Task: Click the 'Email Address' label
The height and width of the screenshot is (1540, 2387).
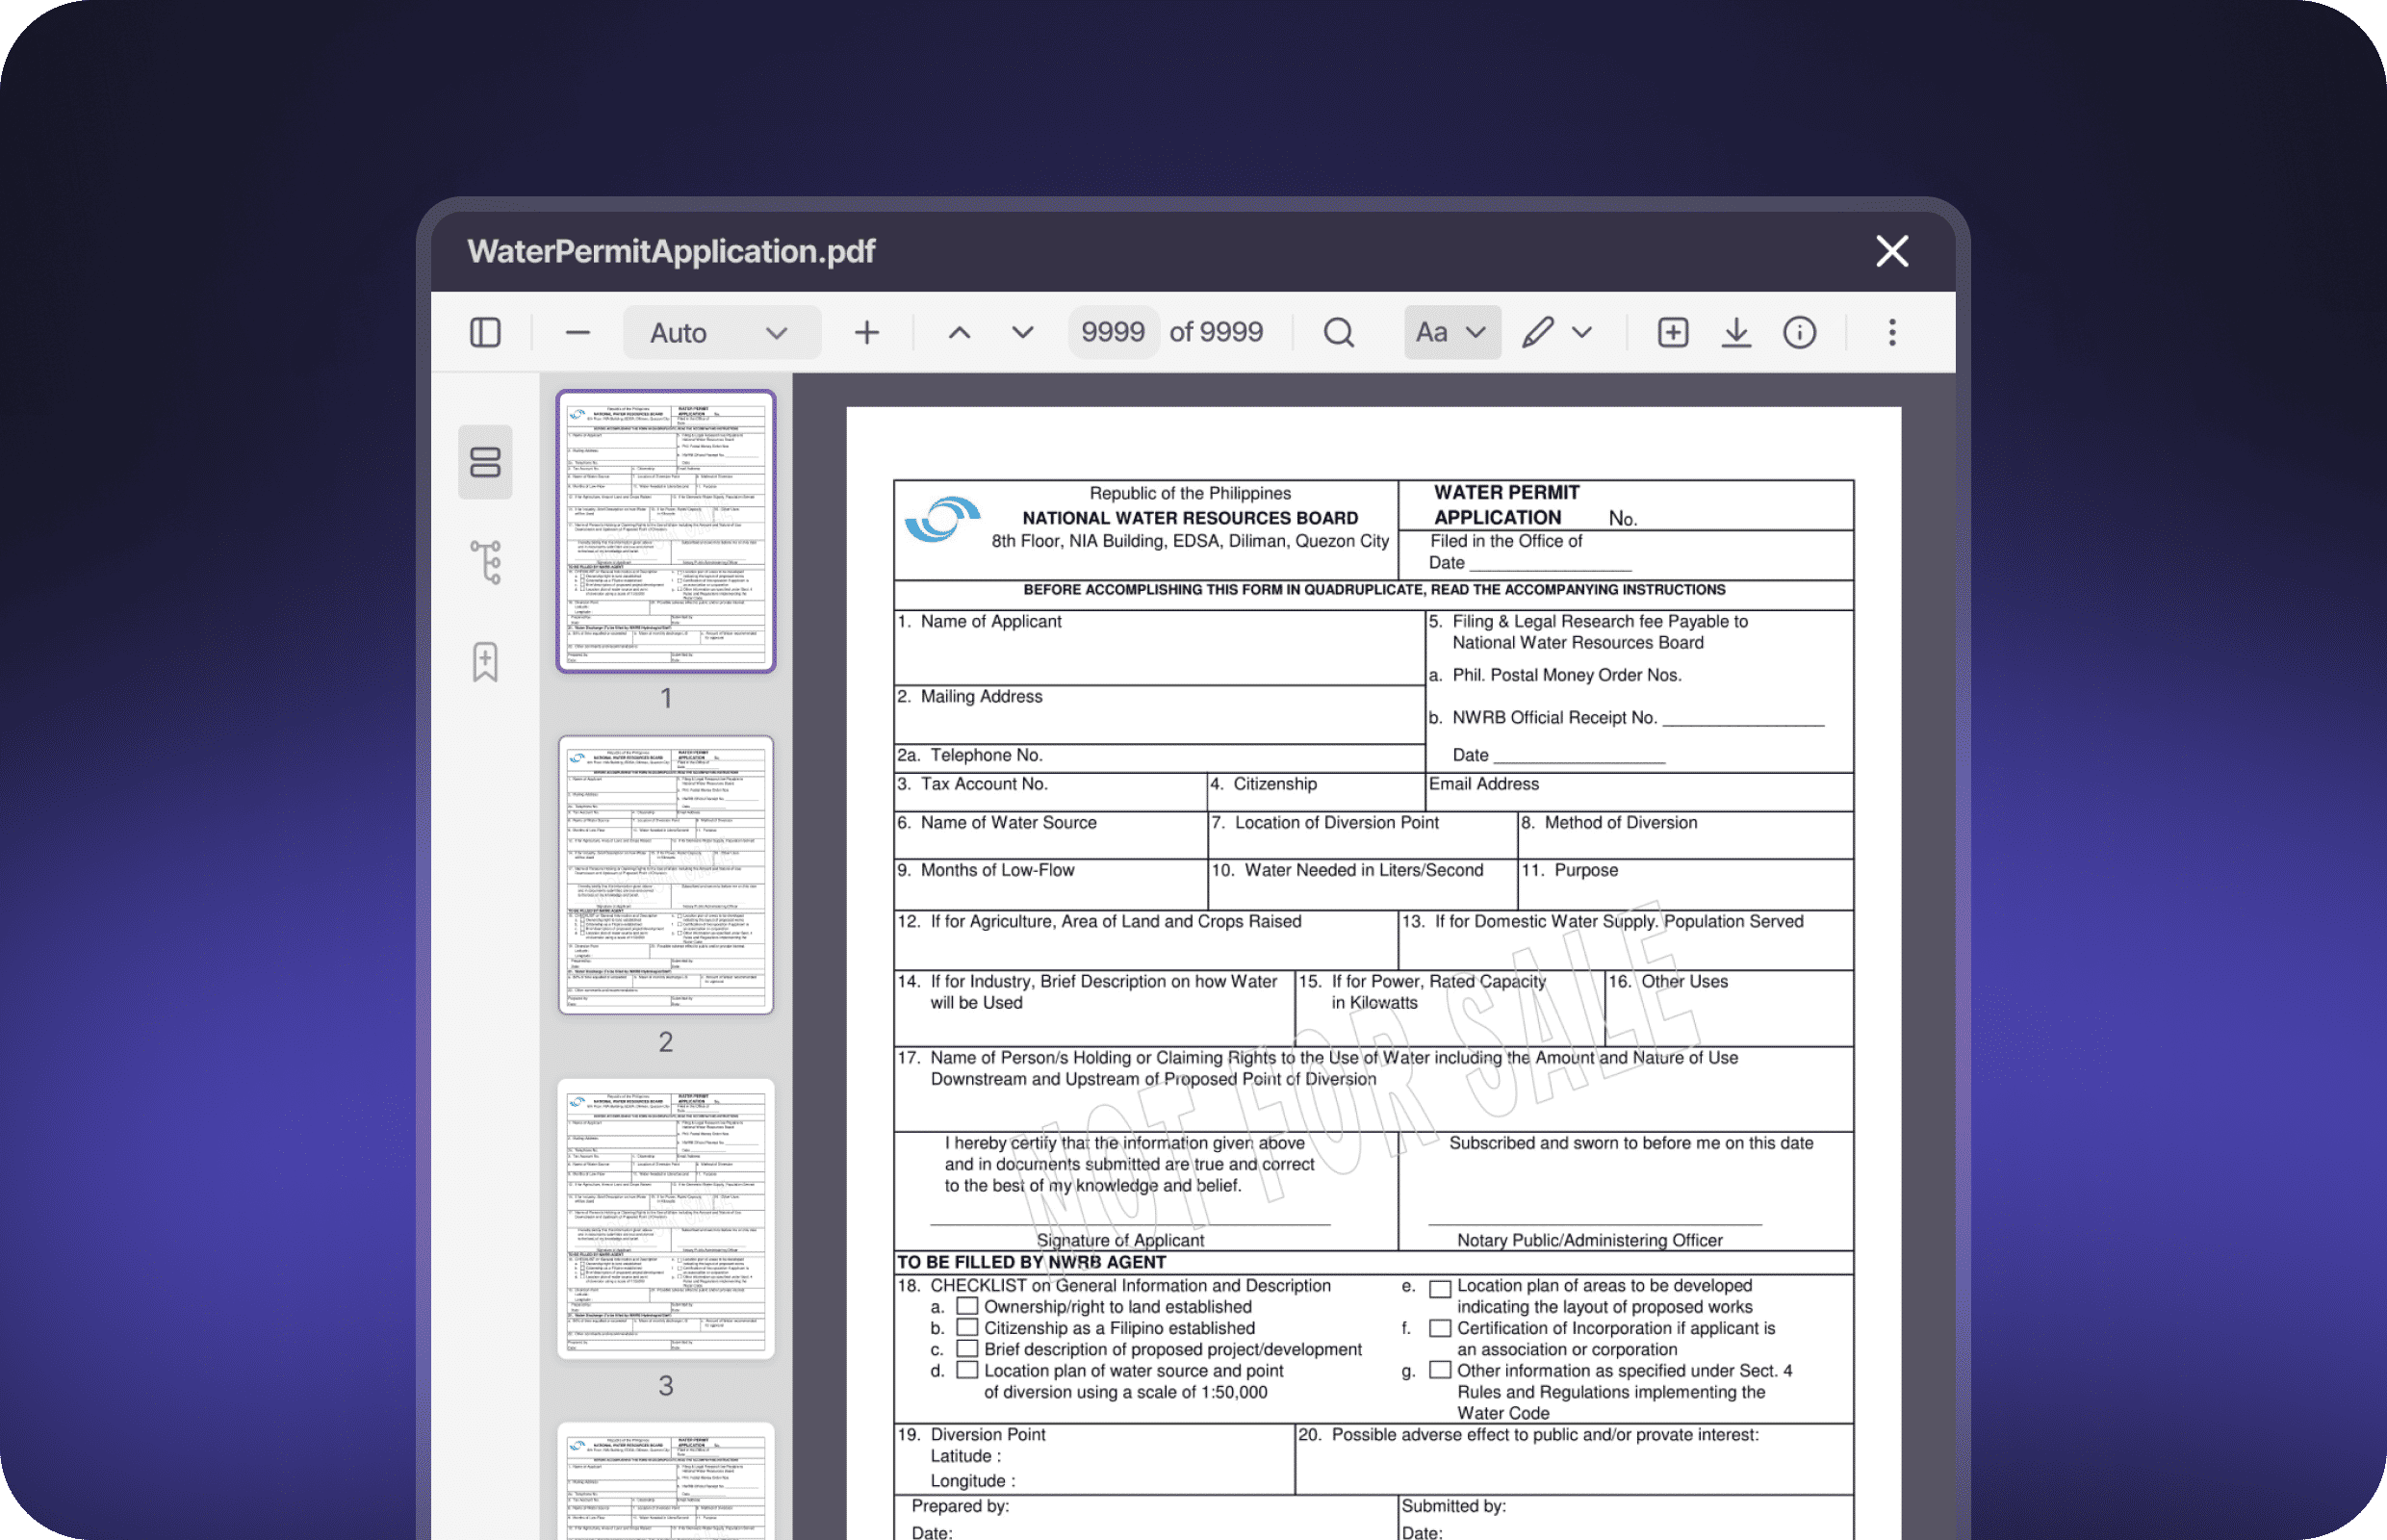Action: 1484,784
